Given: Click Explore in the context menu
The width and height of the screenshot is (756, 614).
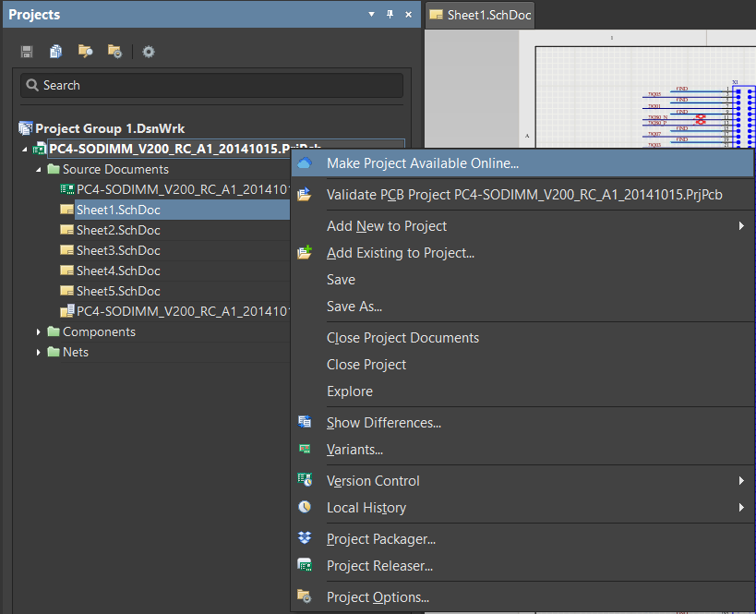Looking at the screenshot, I should point(350,391).
